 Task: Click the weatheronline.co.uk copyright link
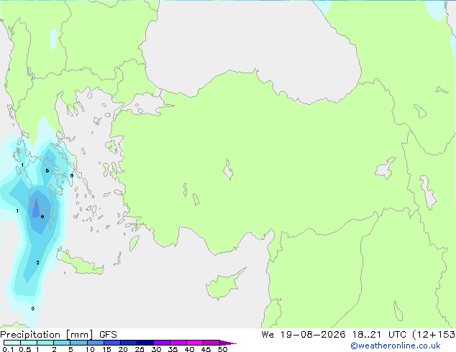tap(396, 346)
